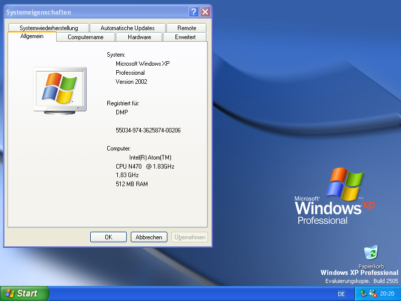
Task: Click the Windows monitor logo image
Action: 60,90
